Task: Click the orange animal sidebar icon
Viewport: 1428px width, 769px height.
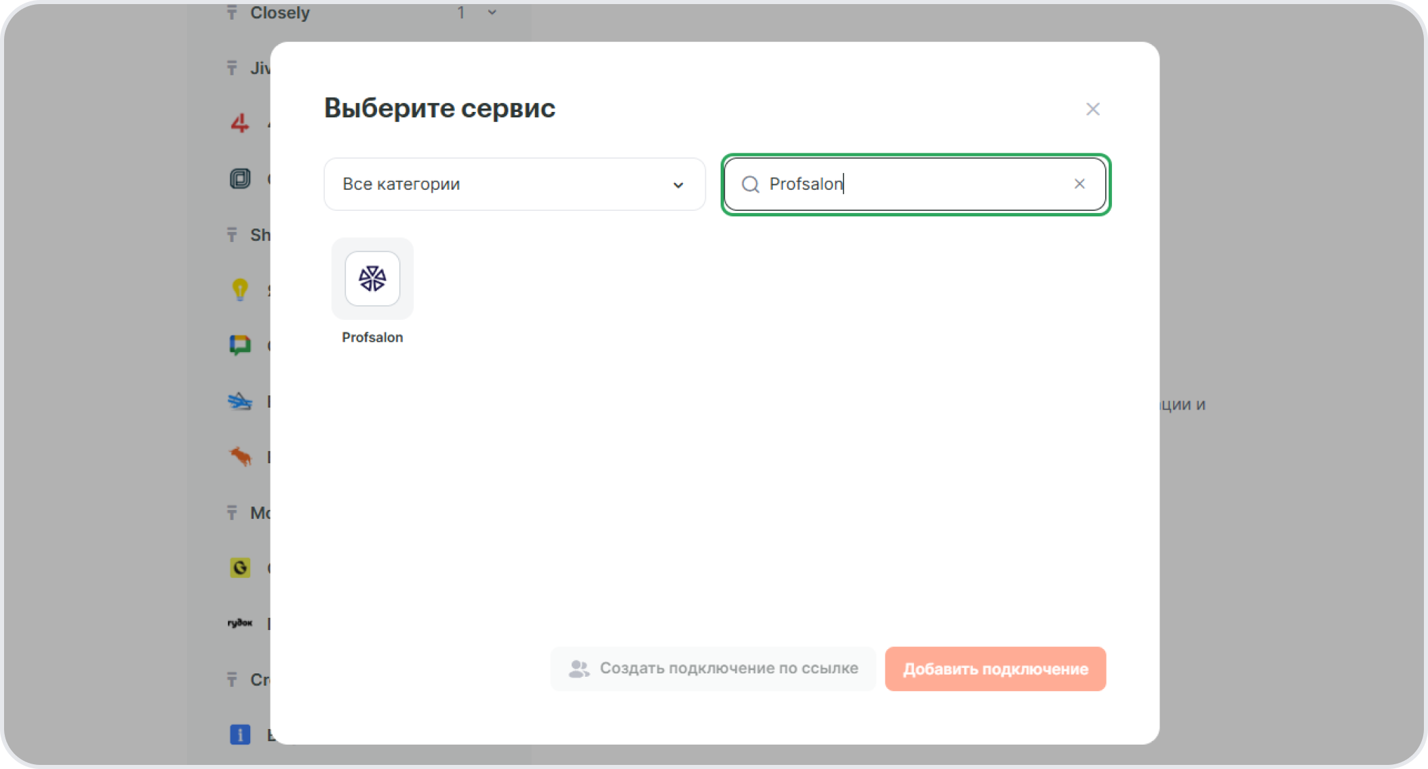Action: [239, 456]
